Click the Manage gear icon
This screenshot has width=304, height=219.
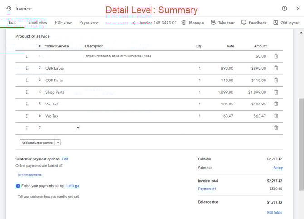184,23
